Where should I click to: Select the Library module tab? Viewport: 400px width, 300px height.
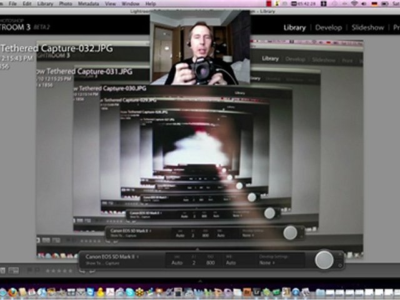point(294,27)
